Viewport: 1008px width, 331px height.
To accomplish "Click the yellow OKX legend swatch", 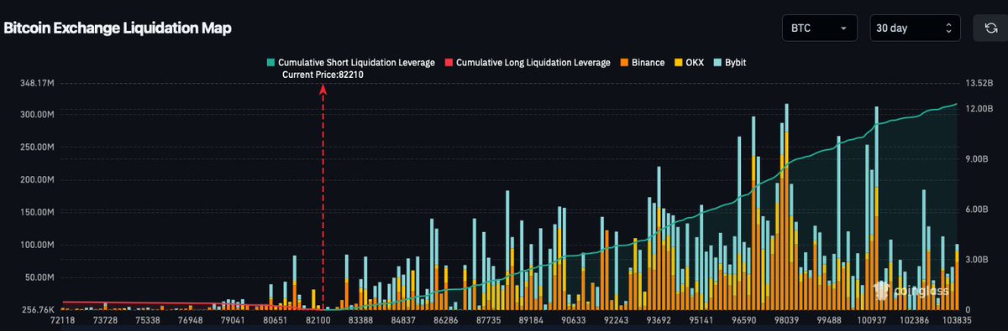I will (x=678, y=63).
